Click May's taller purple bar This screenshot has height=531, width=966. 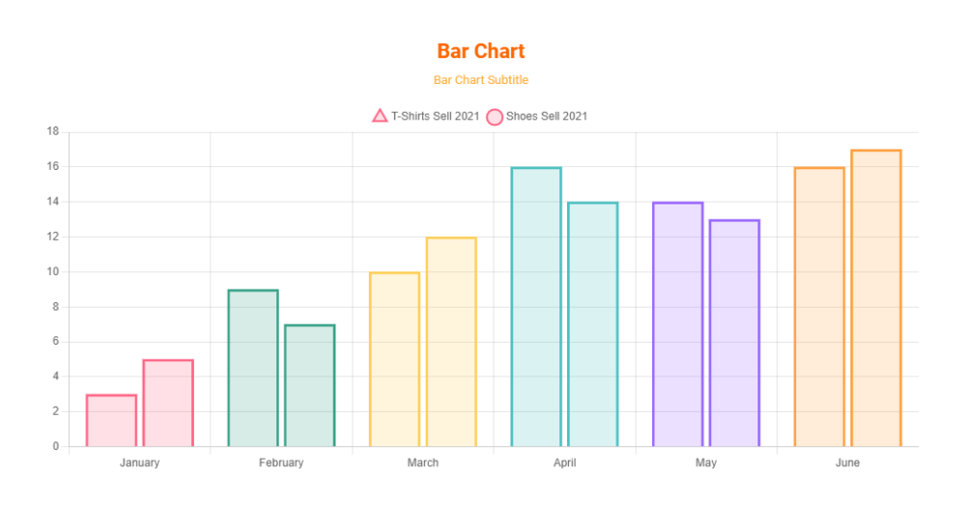(678, 324)
